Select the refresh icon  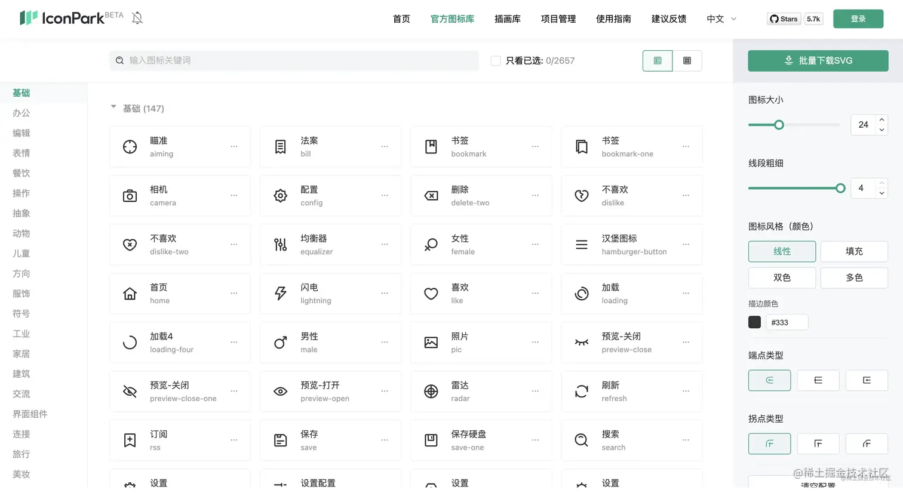(581, 391)
